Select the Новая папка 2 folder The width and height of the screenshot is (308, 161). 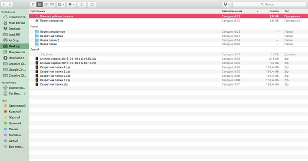[x=168, y=40]
